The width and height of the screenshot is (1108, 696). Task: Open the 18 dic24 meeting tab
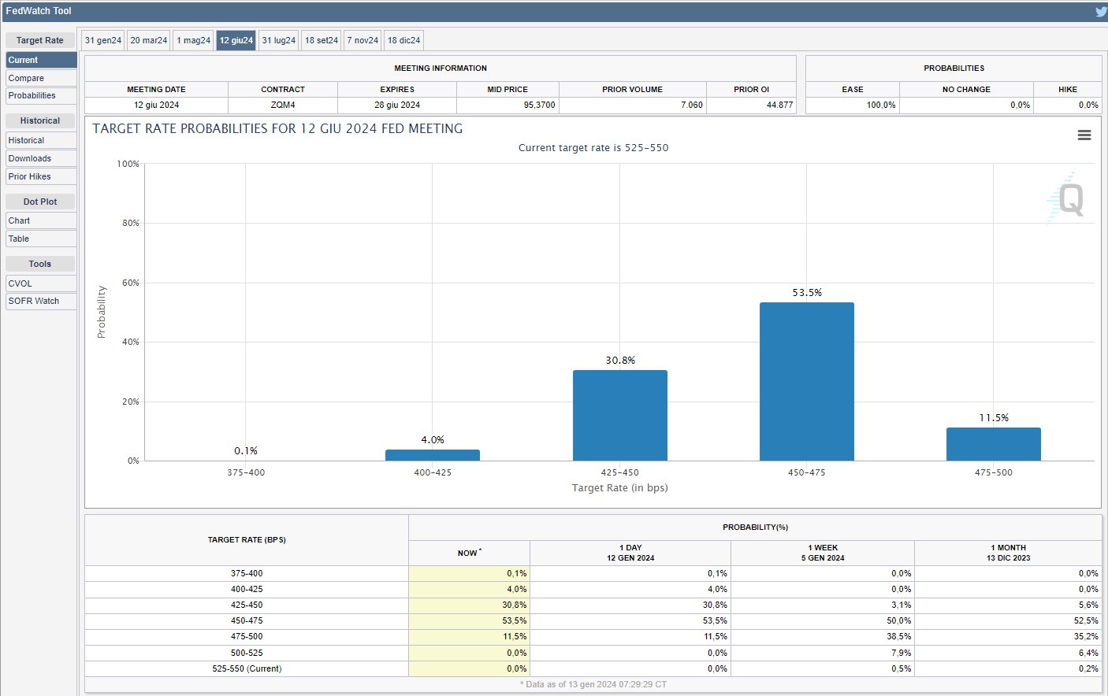(404, 40)
